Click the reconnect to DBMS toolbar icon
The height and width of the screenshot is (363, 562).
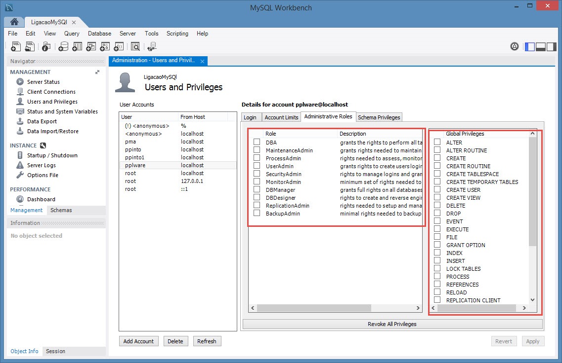[152, 46]
